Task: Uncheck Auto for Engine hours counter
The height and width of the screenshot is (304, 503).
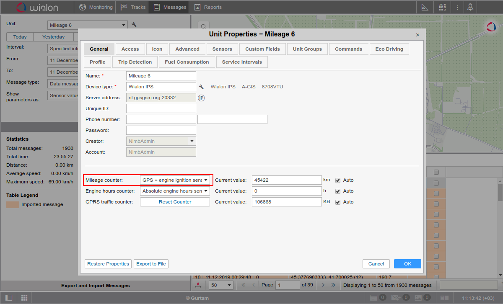Action: [x=338, y=191]
